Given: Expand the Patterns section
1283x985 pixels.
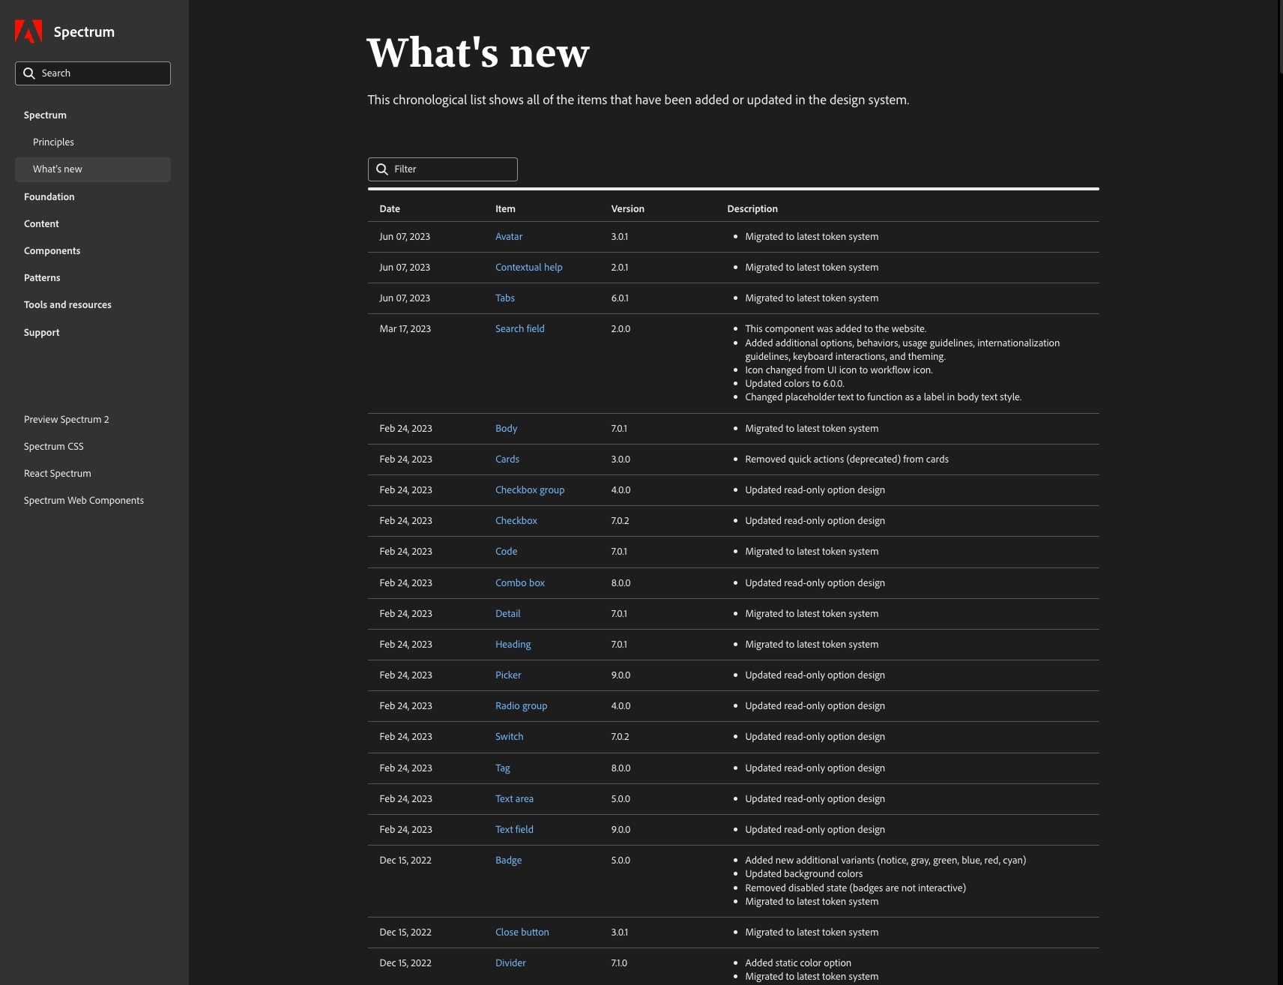Looking at the screenshot, I should pos(42,278).
